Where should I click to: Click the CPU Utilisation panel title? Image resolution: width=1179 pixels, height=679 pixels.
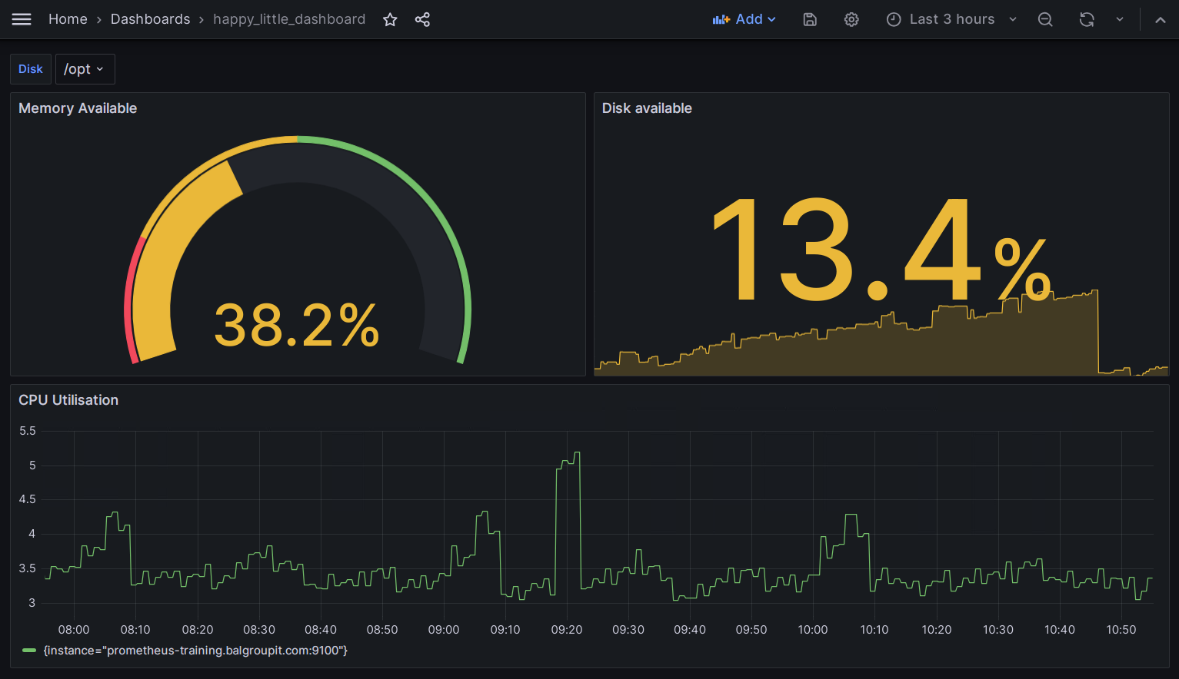pyautogui.click(x=68, y=400)
